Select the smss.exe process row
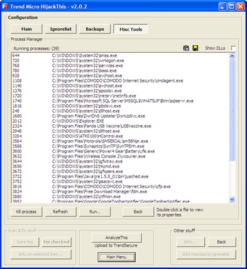247x269 pixels. pyautogui.click(x=121, y=55)
